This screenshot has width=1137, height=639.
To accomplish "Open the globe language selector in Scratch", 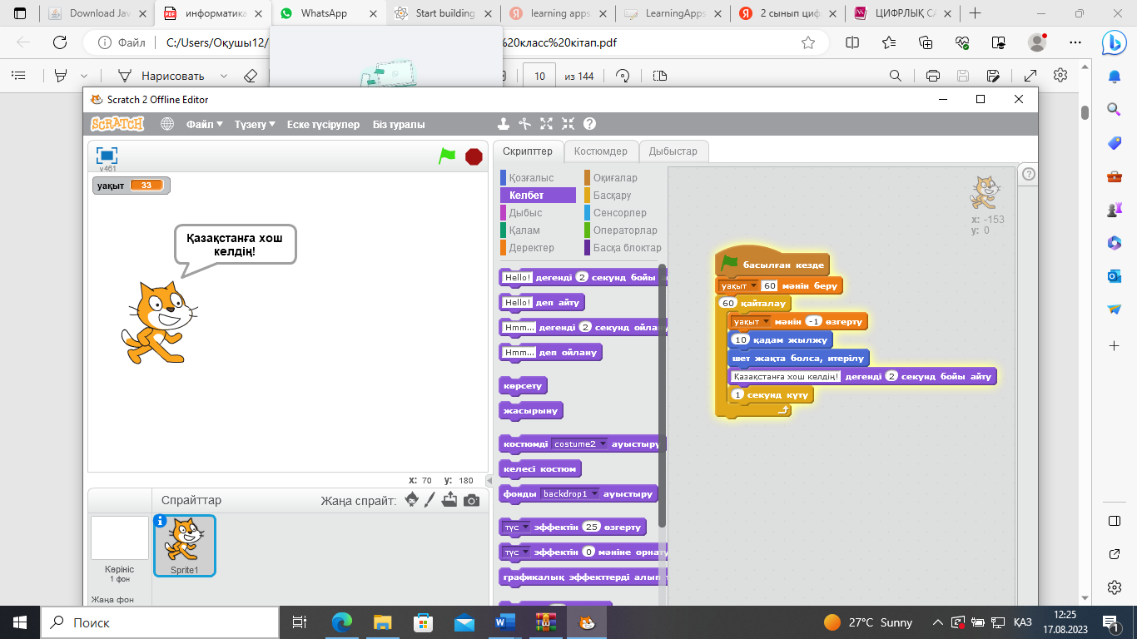I will [167, 124].
